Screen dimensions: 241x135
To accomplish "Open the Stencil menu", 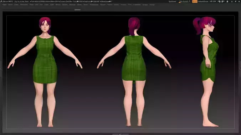I will pyautogui.click(x=110, y=5).
